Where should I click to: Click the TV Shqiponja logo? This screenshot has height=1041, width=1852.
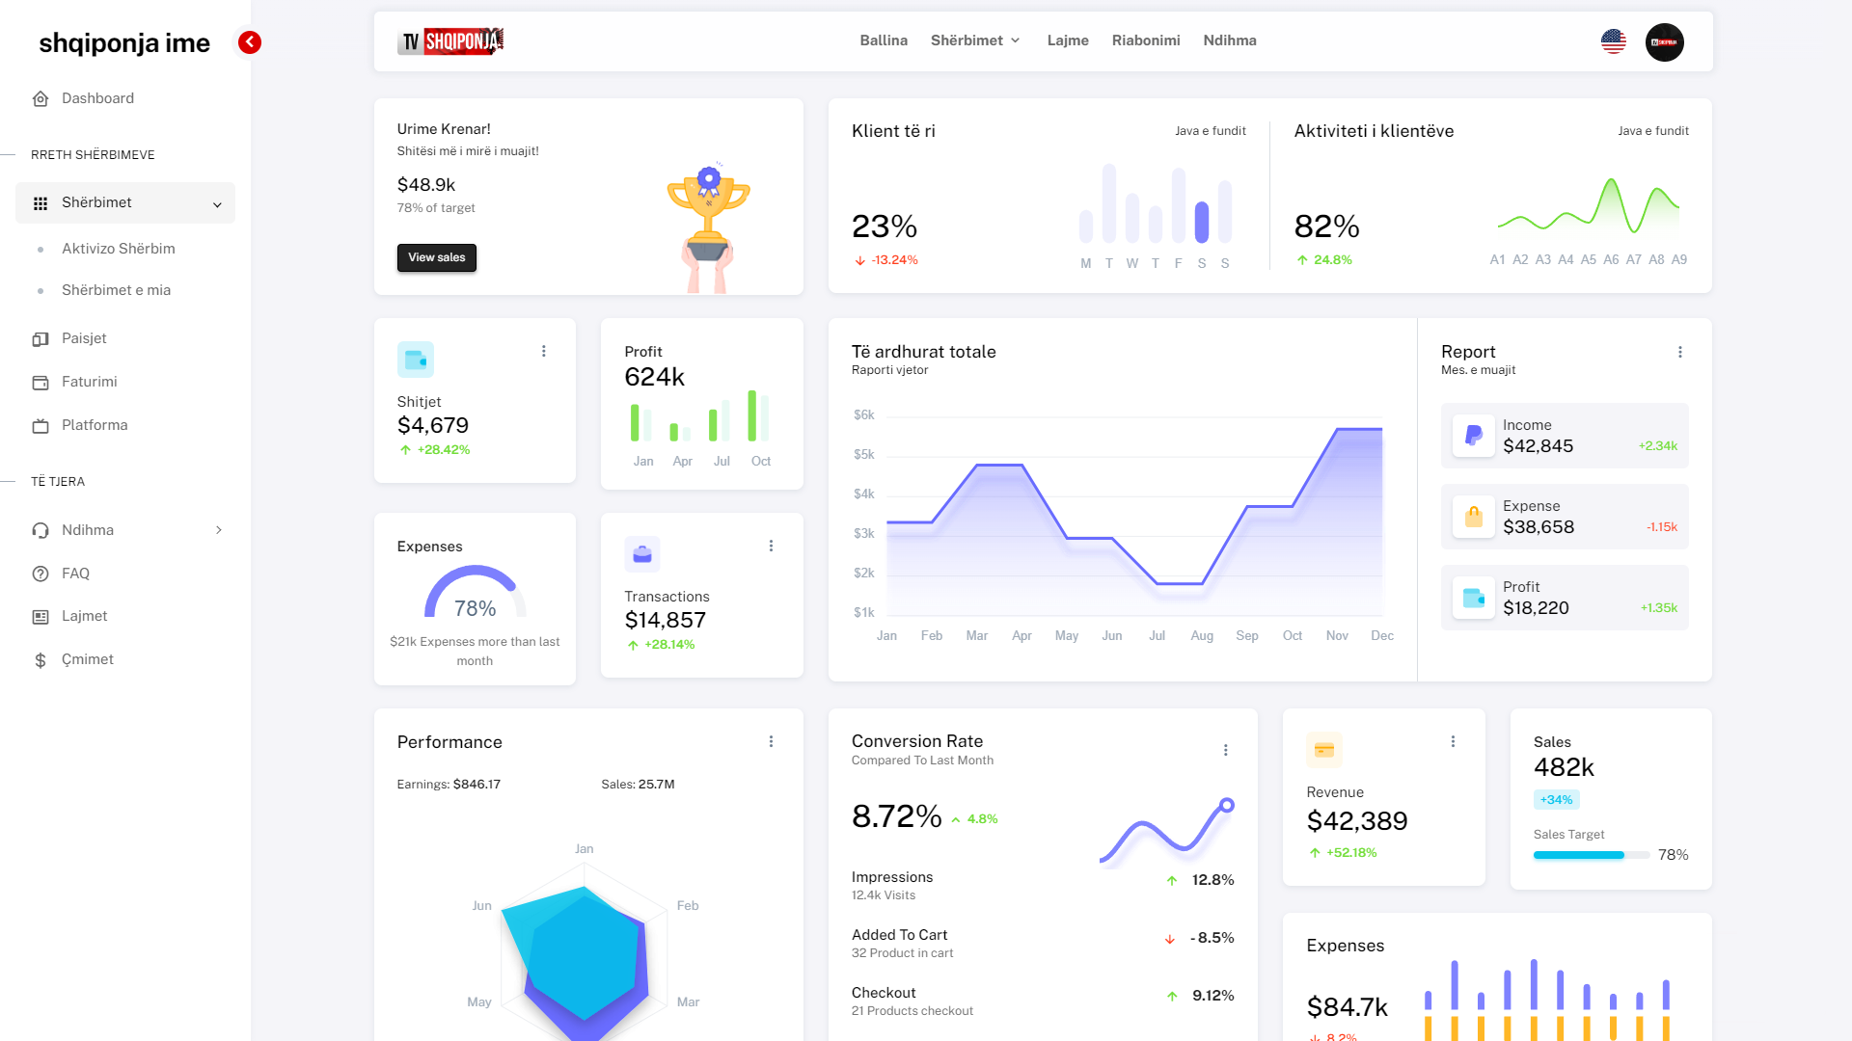[x=450, y=41]
